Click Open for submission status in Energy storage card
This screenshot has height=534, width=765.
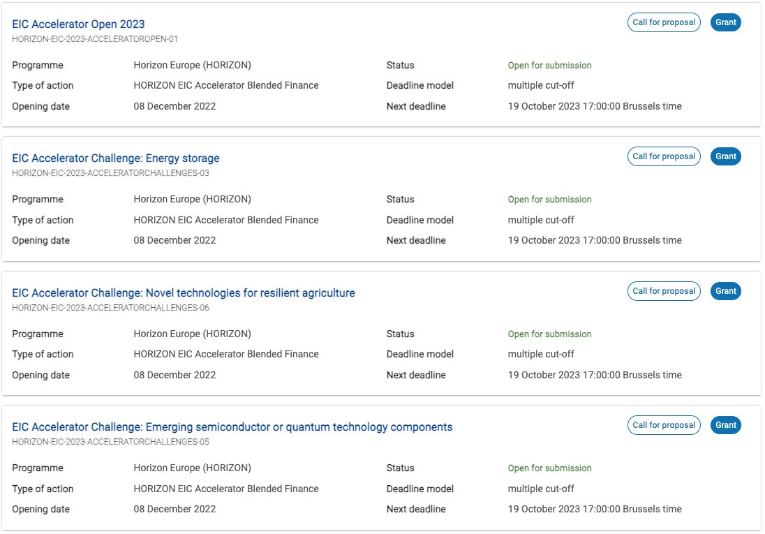pyautogui.click(x=549, y=199)
